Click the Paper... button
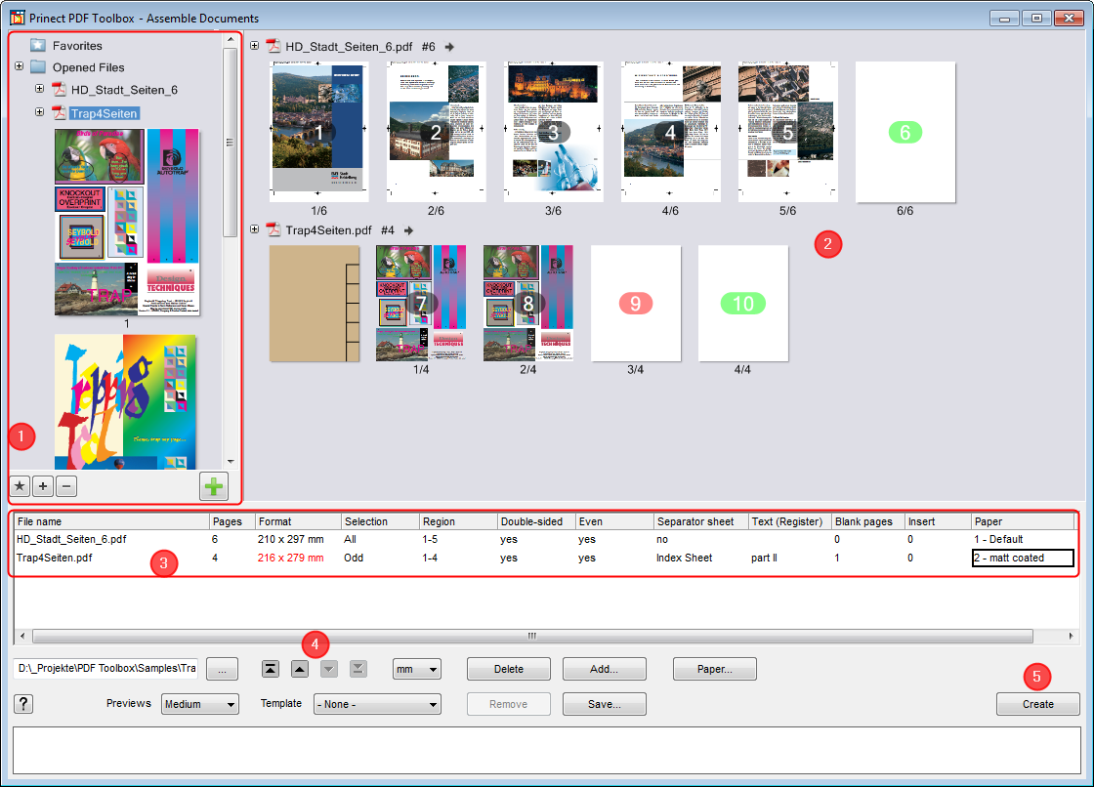This screenshot has height=787, width=1094. click(x=716, y=669)
